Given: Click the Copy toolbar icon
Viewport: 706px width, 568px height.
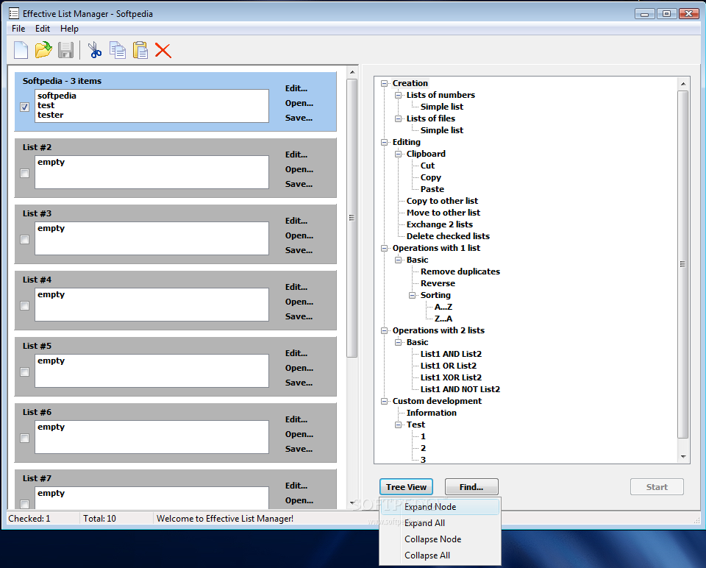Looking at the screenshot, I should 118,50.
